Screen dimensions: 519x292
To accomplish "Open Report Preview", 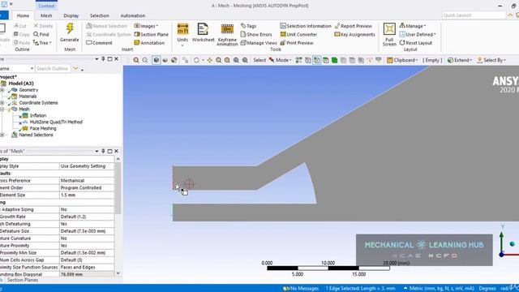I will click(354, 26).
